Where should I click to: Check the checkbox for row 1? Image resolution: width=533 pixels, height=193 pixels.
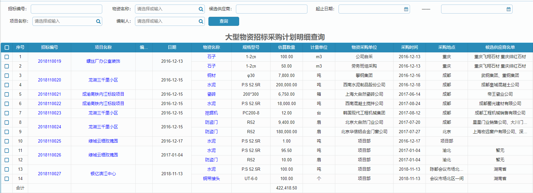pos(7,57)
